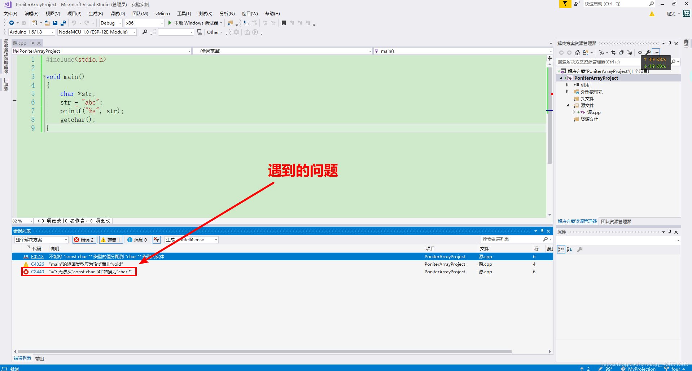Toggle a bookmark with the bookmark icon
Image resolution: width=692 pixels, height=371 pixels.
284,23
